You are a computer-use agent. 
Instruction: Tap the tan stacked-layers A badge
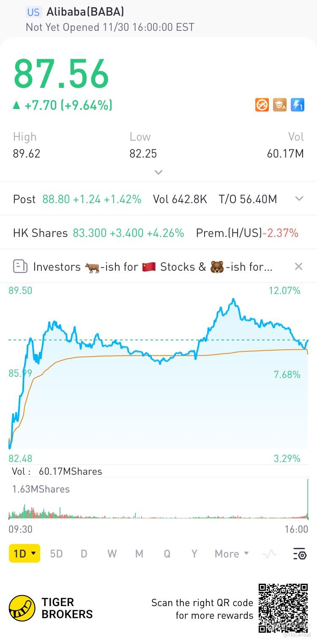coord(280,105)
